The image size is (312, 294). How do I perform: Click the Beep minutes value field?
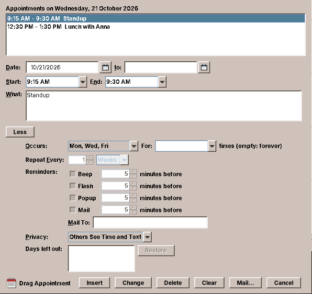(x=115, y=174)
